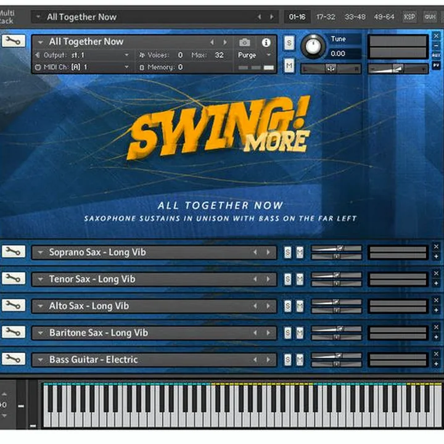This screenshot has width=444, height=444.
Task: Open All Together Now instrument name dropdown
Action: click(x=41, y=43)
